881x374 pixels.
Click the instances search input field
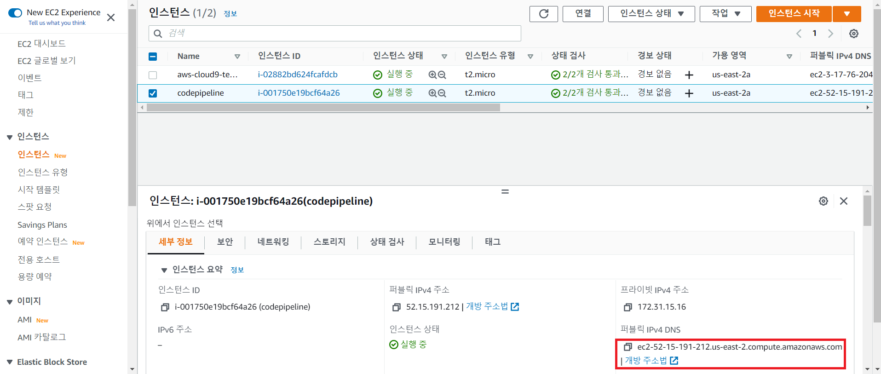[335, 34]
